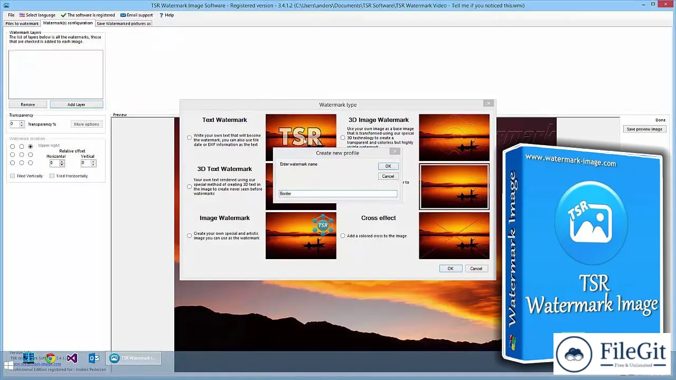
Task: Click 'The software is registered' menu item
Action: pos(88,15)
